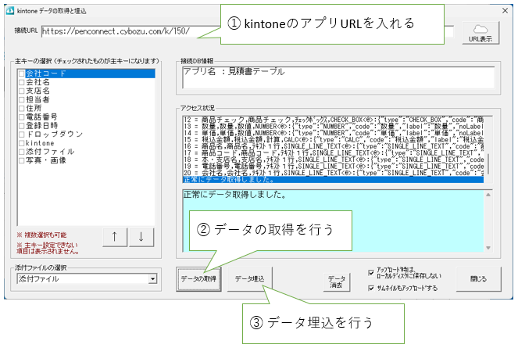This screenshot has height=348, width=518.
Task: Toggle ローカルディスクに保存しない upload option
Action: coord(371,273)
